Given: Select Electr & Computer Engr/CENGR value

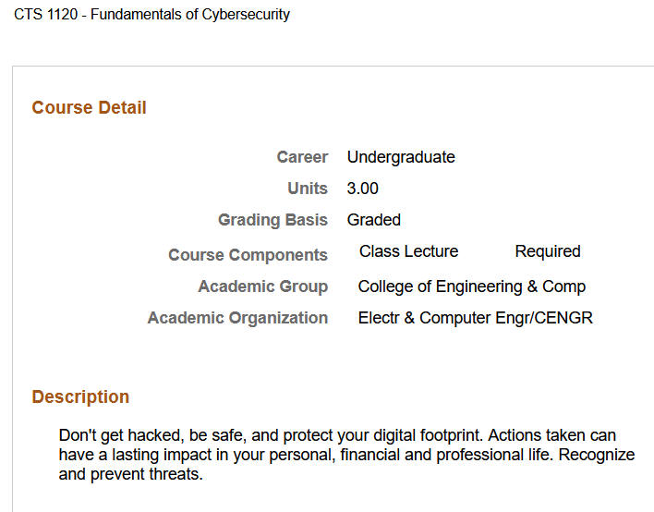Looking at the screenshot, I should click(476, 318).
